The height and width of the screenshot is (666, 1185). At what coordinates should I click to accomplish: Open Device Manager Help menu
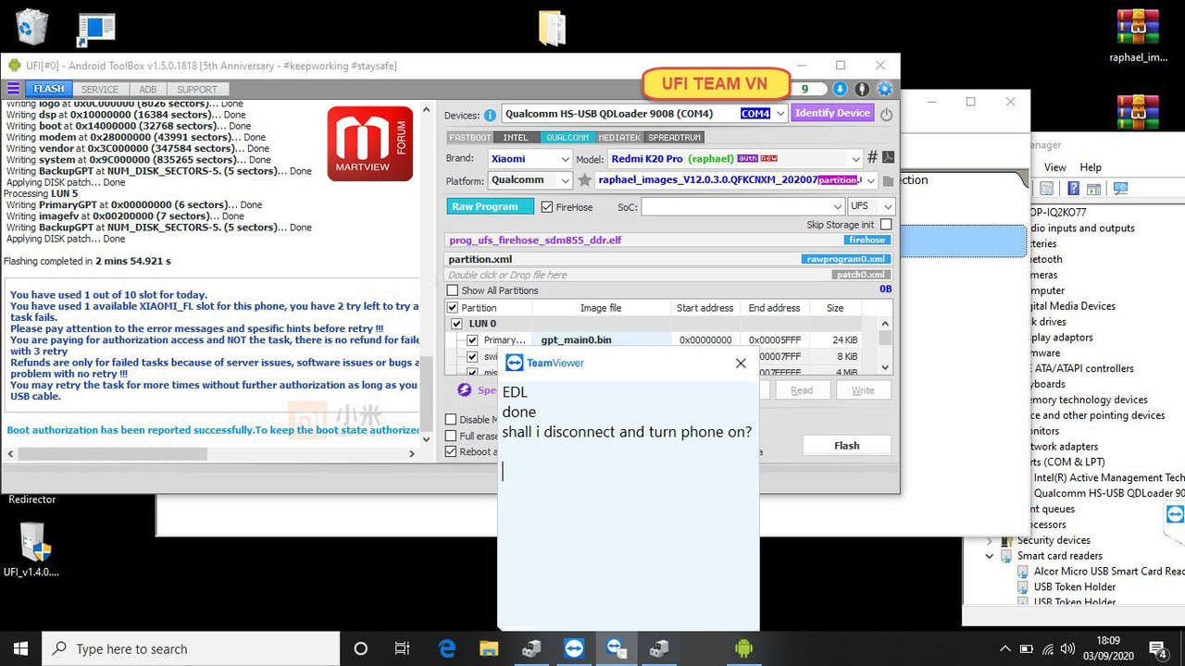click(x=1091, y=167)
